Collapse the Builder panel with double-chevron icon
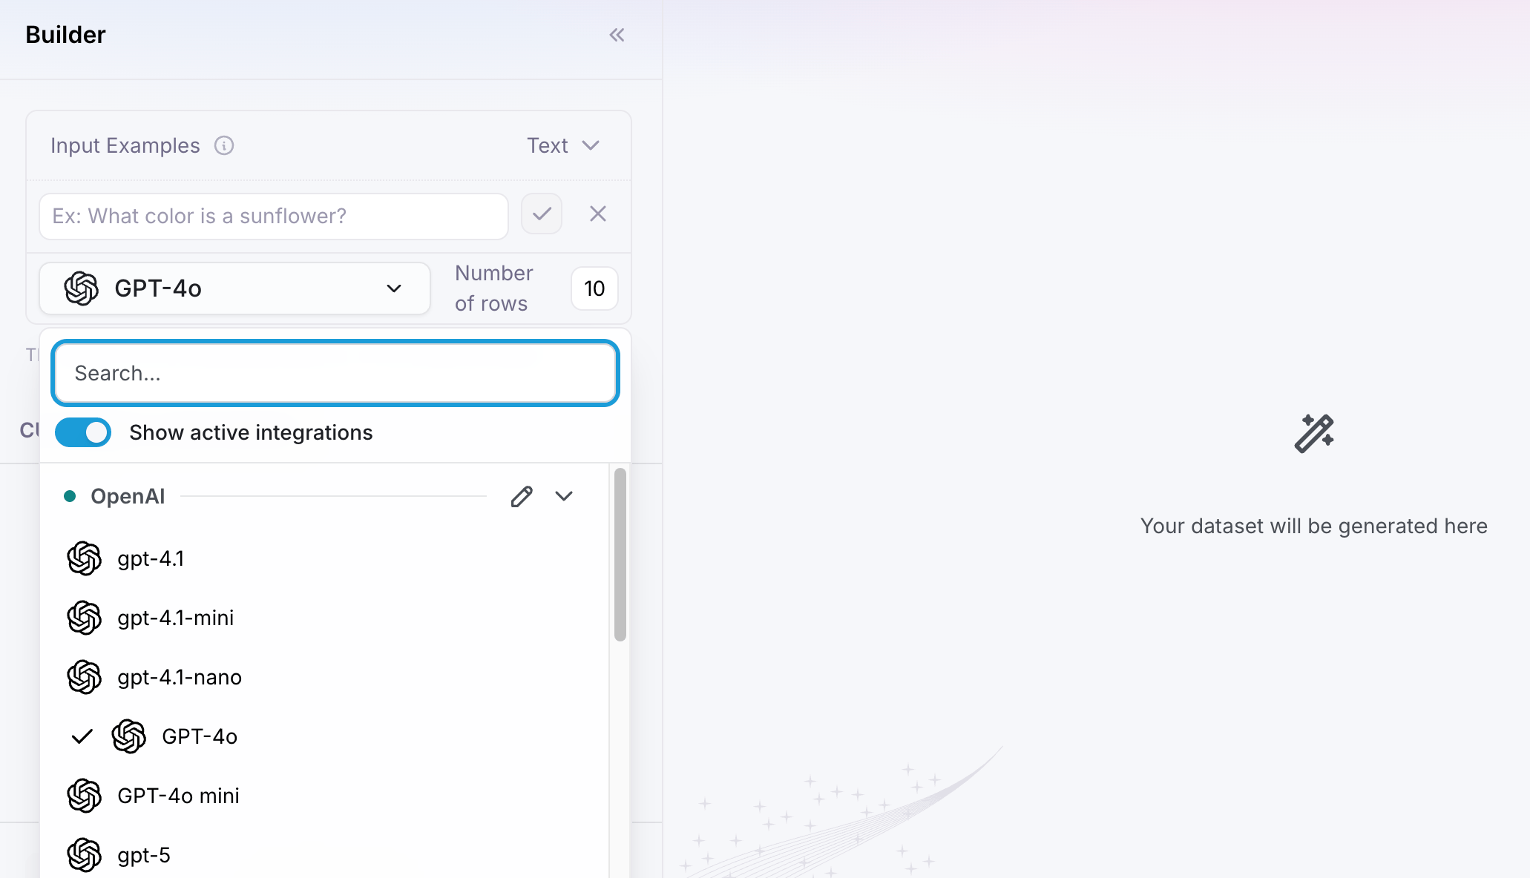The width and height of the screenshot is (1530, 878). (x=617, y=35)
